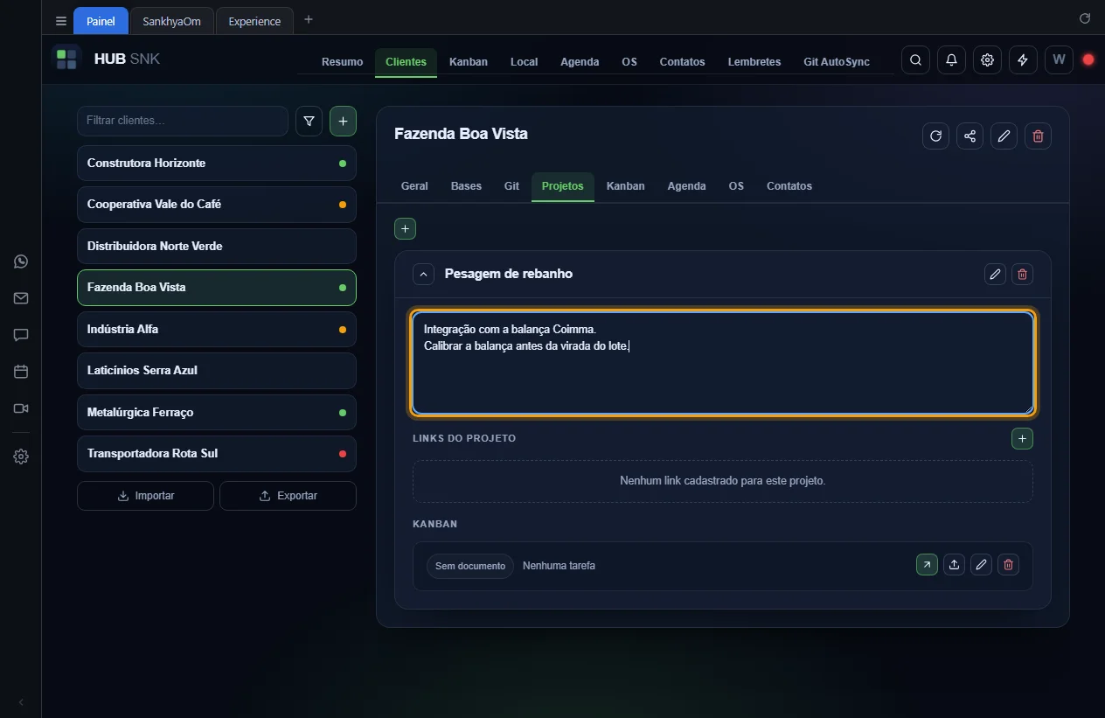Screen dimensions: 1105x718
Task: Open a new tab with plus
Action: (309, 20)
